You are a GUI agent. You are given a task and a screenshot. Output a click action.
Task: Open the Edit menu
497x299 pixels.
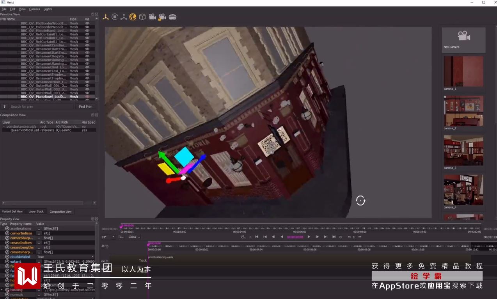point(13,9)
